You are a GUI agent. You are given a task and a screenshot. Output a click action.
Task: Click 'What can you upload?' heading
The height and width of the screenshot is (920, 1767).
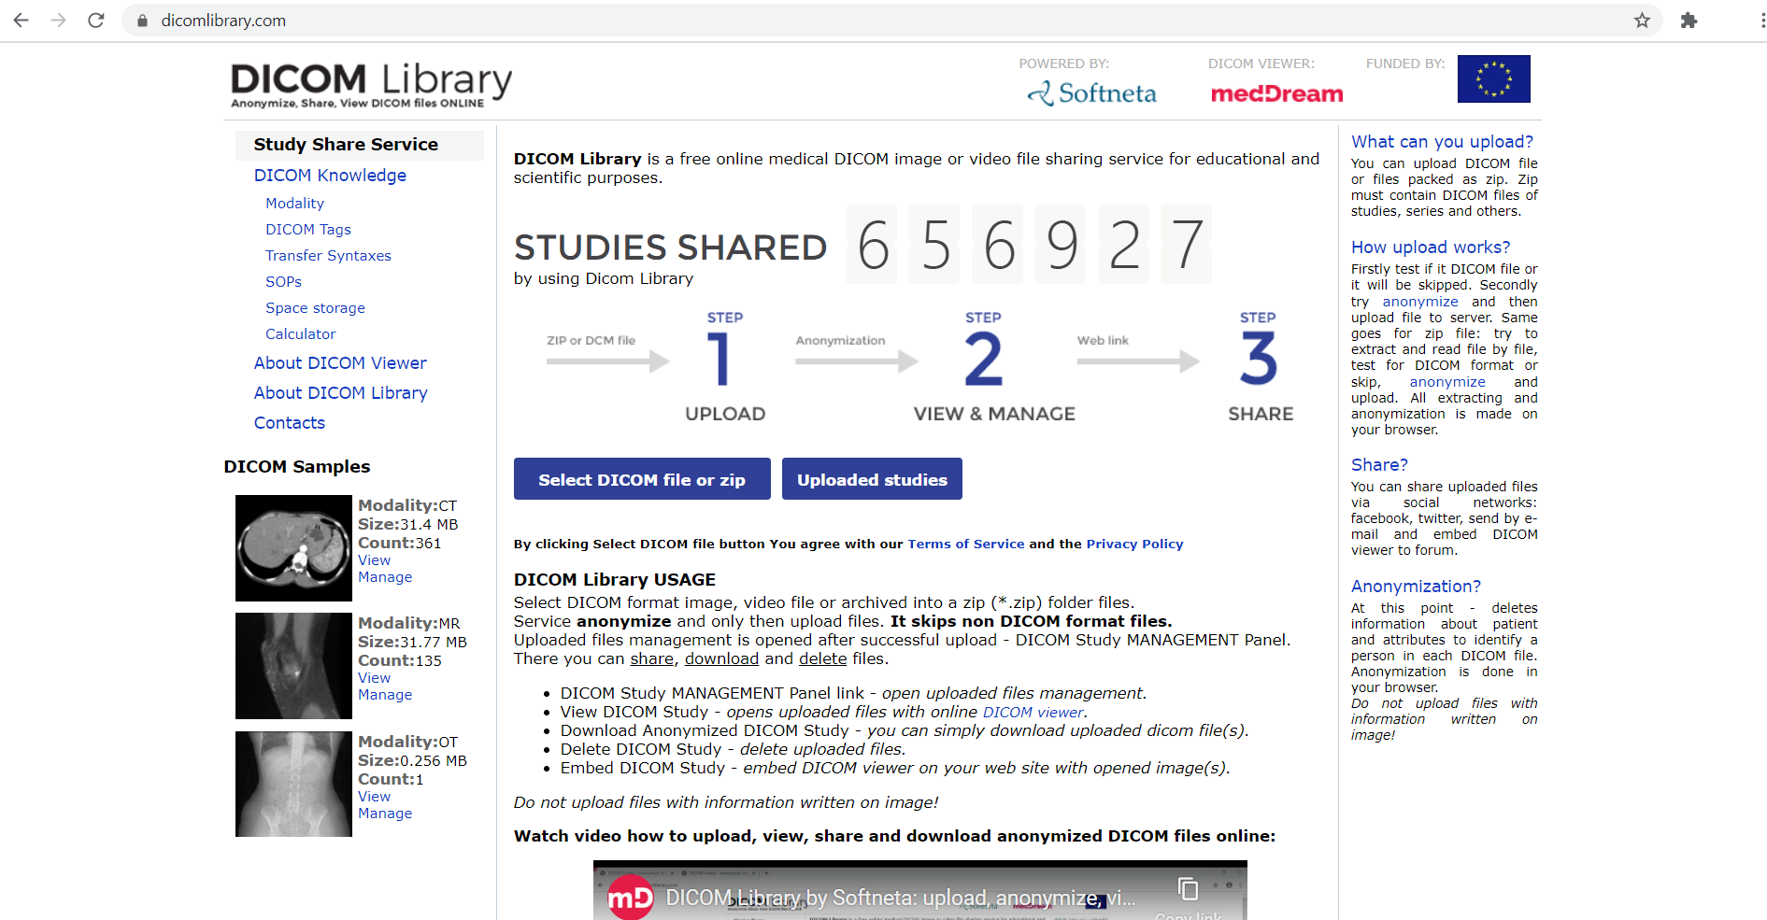[1442, 142]
